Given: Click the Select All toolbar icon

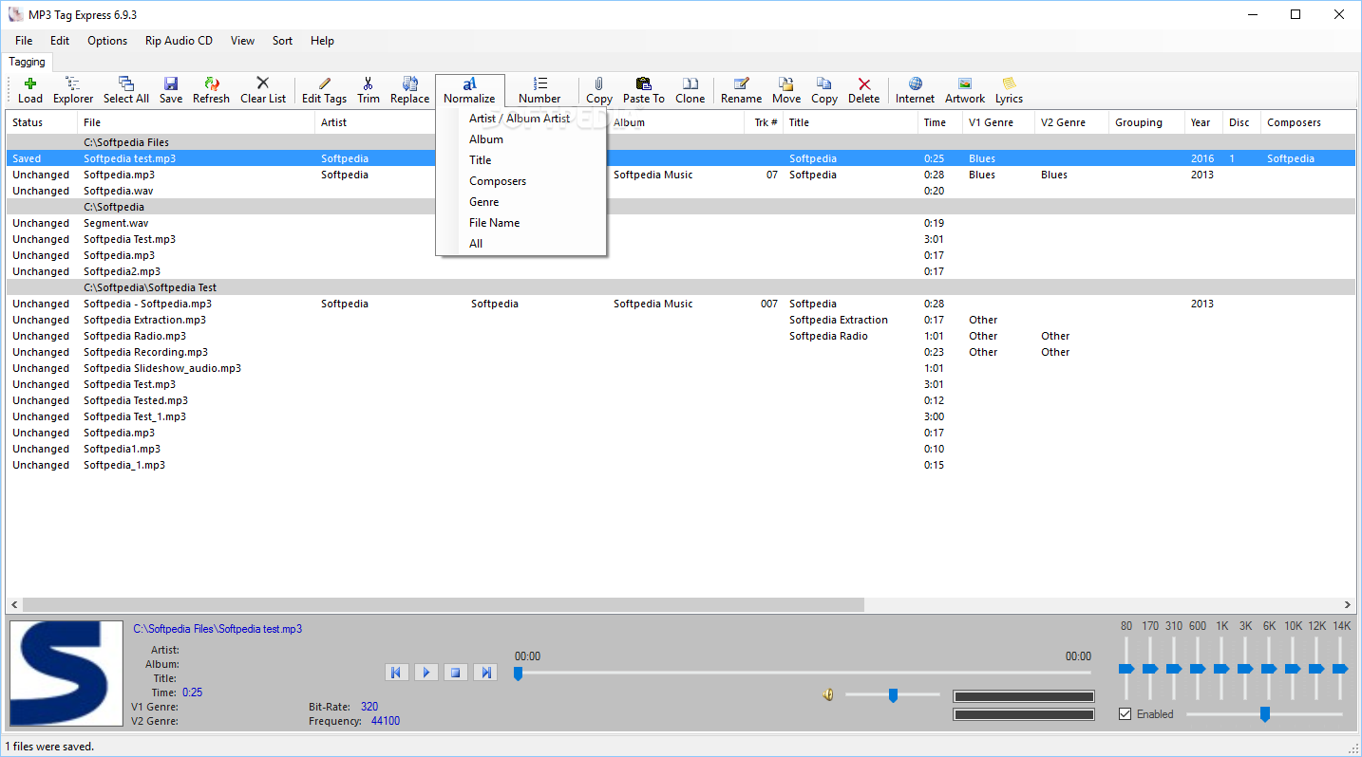Looking at the screenshot, I should click(126, 90).
